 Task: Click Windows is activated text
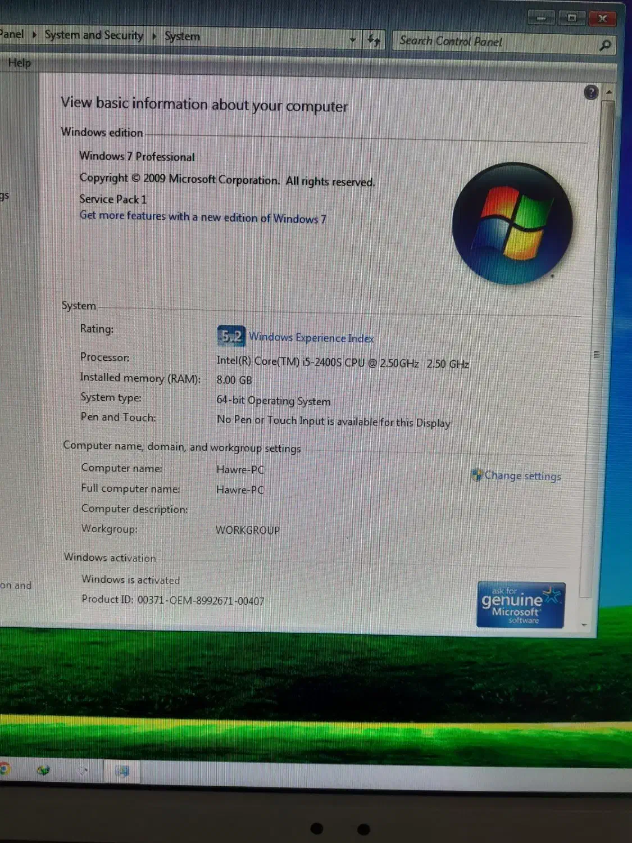click(131, 579)
